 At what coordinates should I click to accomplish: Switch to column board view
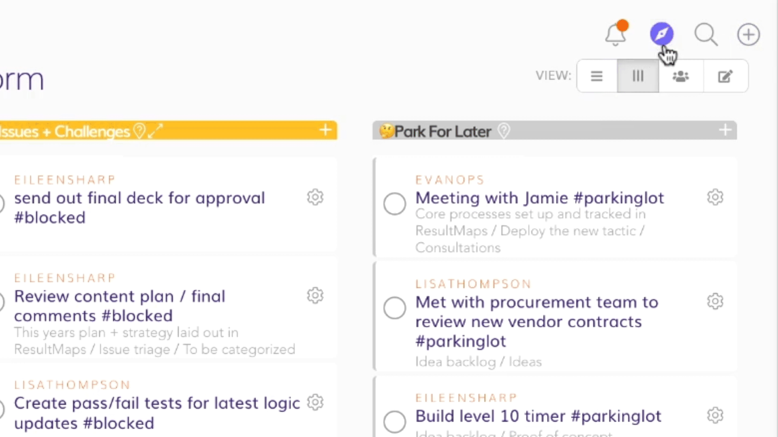click(x=638, y=76)
